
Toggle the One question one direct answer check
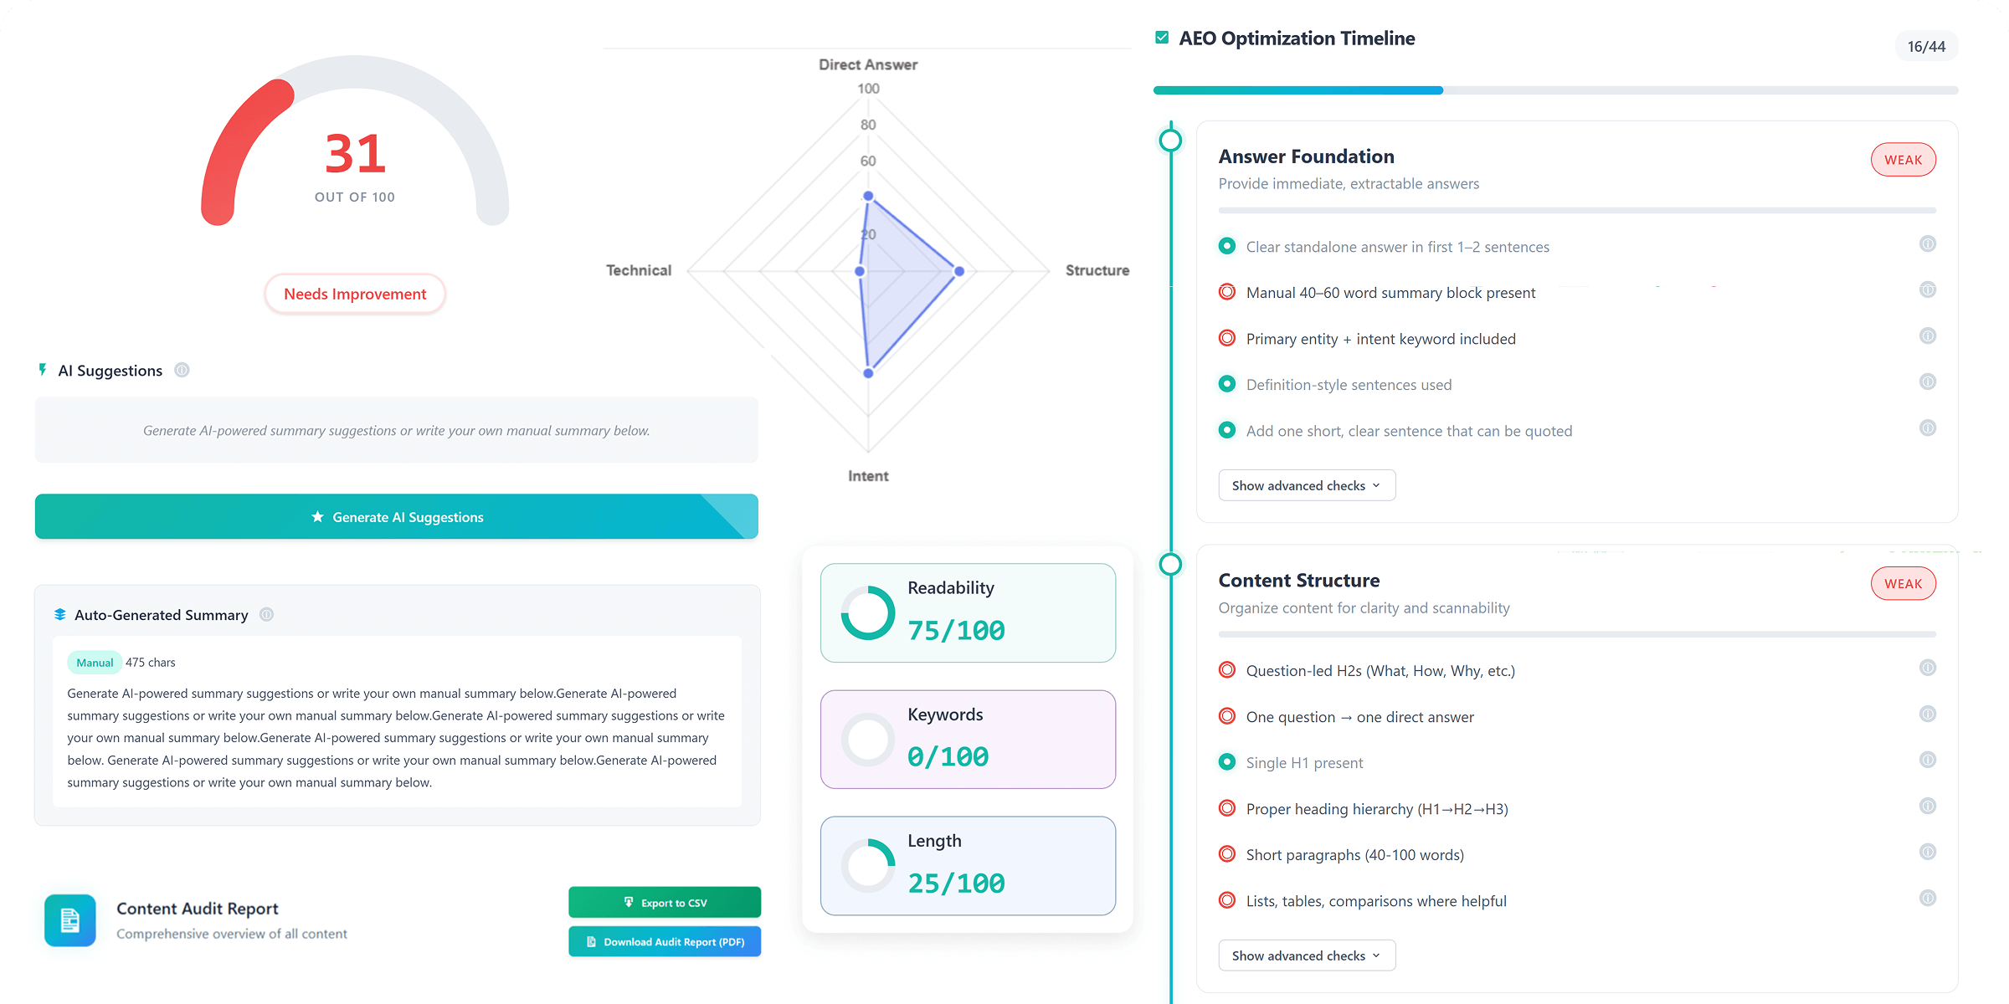pyautogui.click(x=1227, y=716)
